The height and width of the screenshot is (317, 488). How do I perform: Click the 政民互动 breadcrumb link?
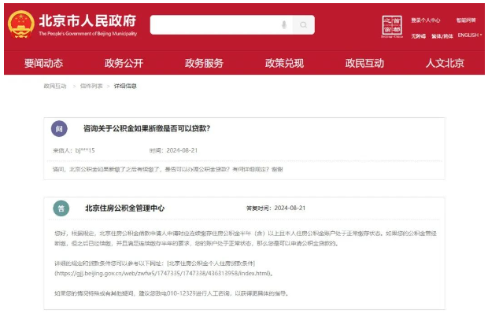click(x=55, y=86)
